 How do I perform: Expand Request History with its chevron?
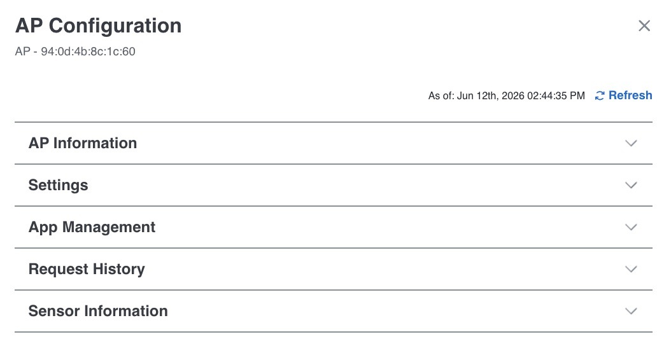[631, 268]
